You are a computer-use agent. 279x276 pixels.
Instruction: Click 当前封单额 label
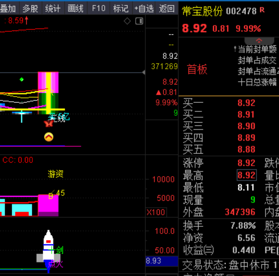[257, 49]
